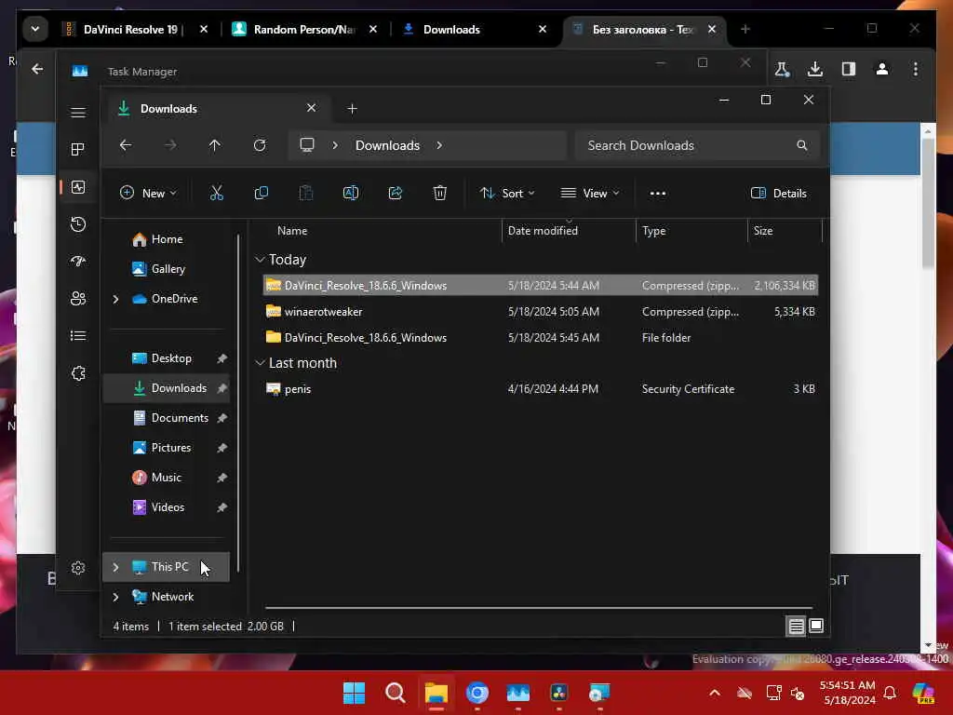Open the See more three-dots menu

(x=658, y=194)
